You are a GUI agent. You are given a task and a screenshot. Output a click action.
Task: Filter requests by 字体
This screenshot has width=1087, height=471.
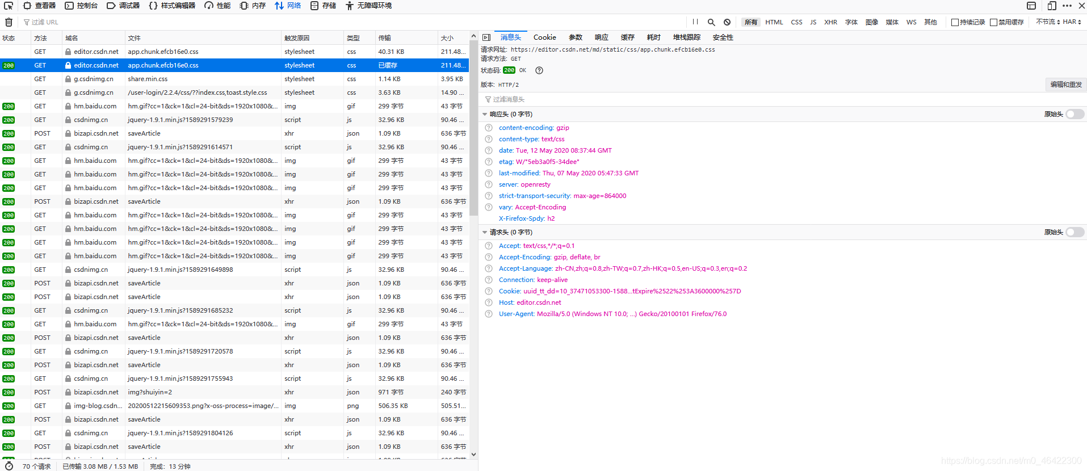click(851, 22)
